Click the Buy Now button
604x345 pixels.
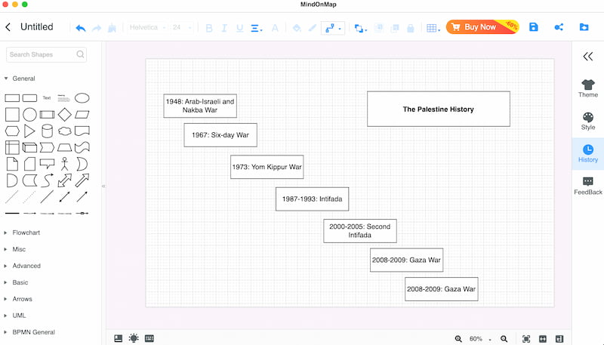482,27
